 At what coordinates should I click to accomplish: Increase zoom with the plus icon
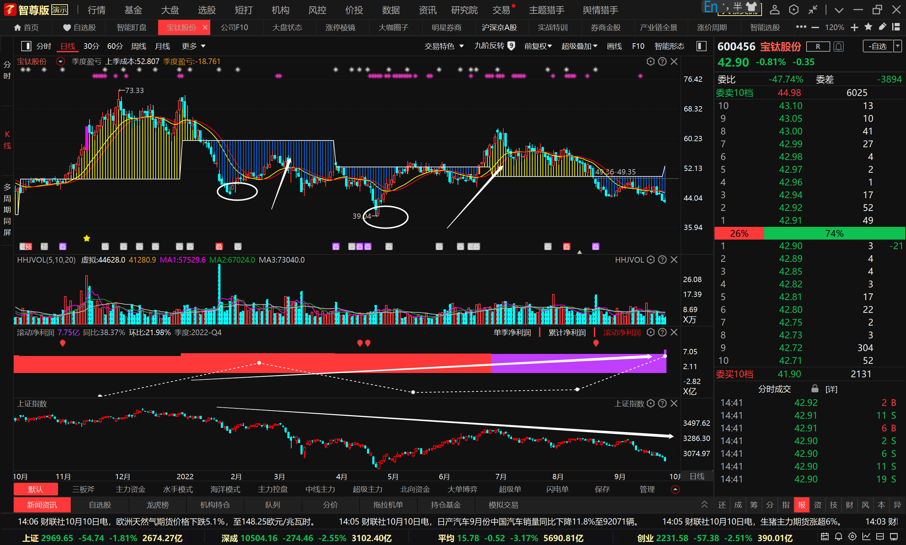[855, 28]
